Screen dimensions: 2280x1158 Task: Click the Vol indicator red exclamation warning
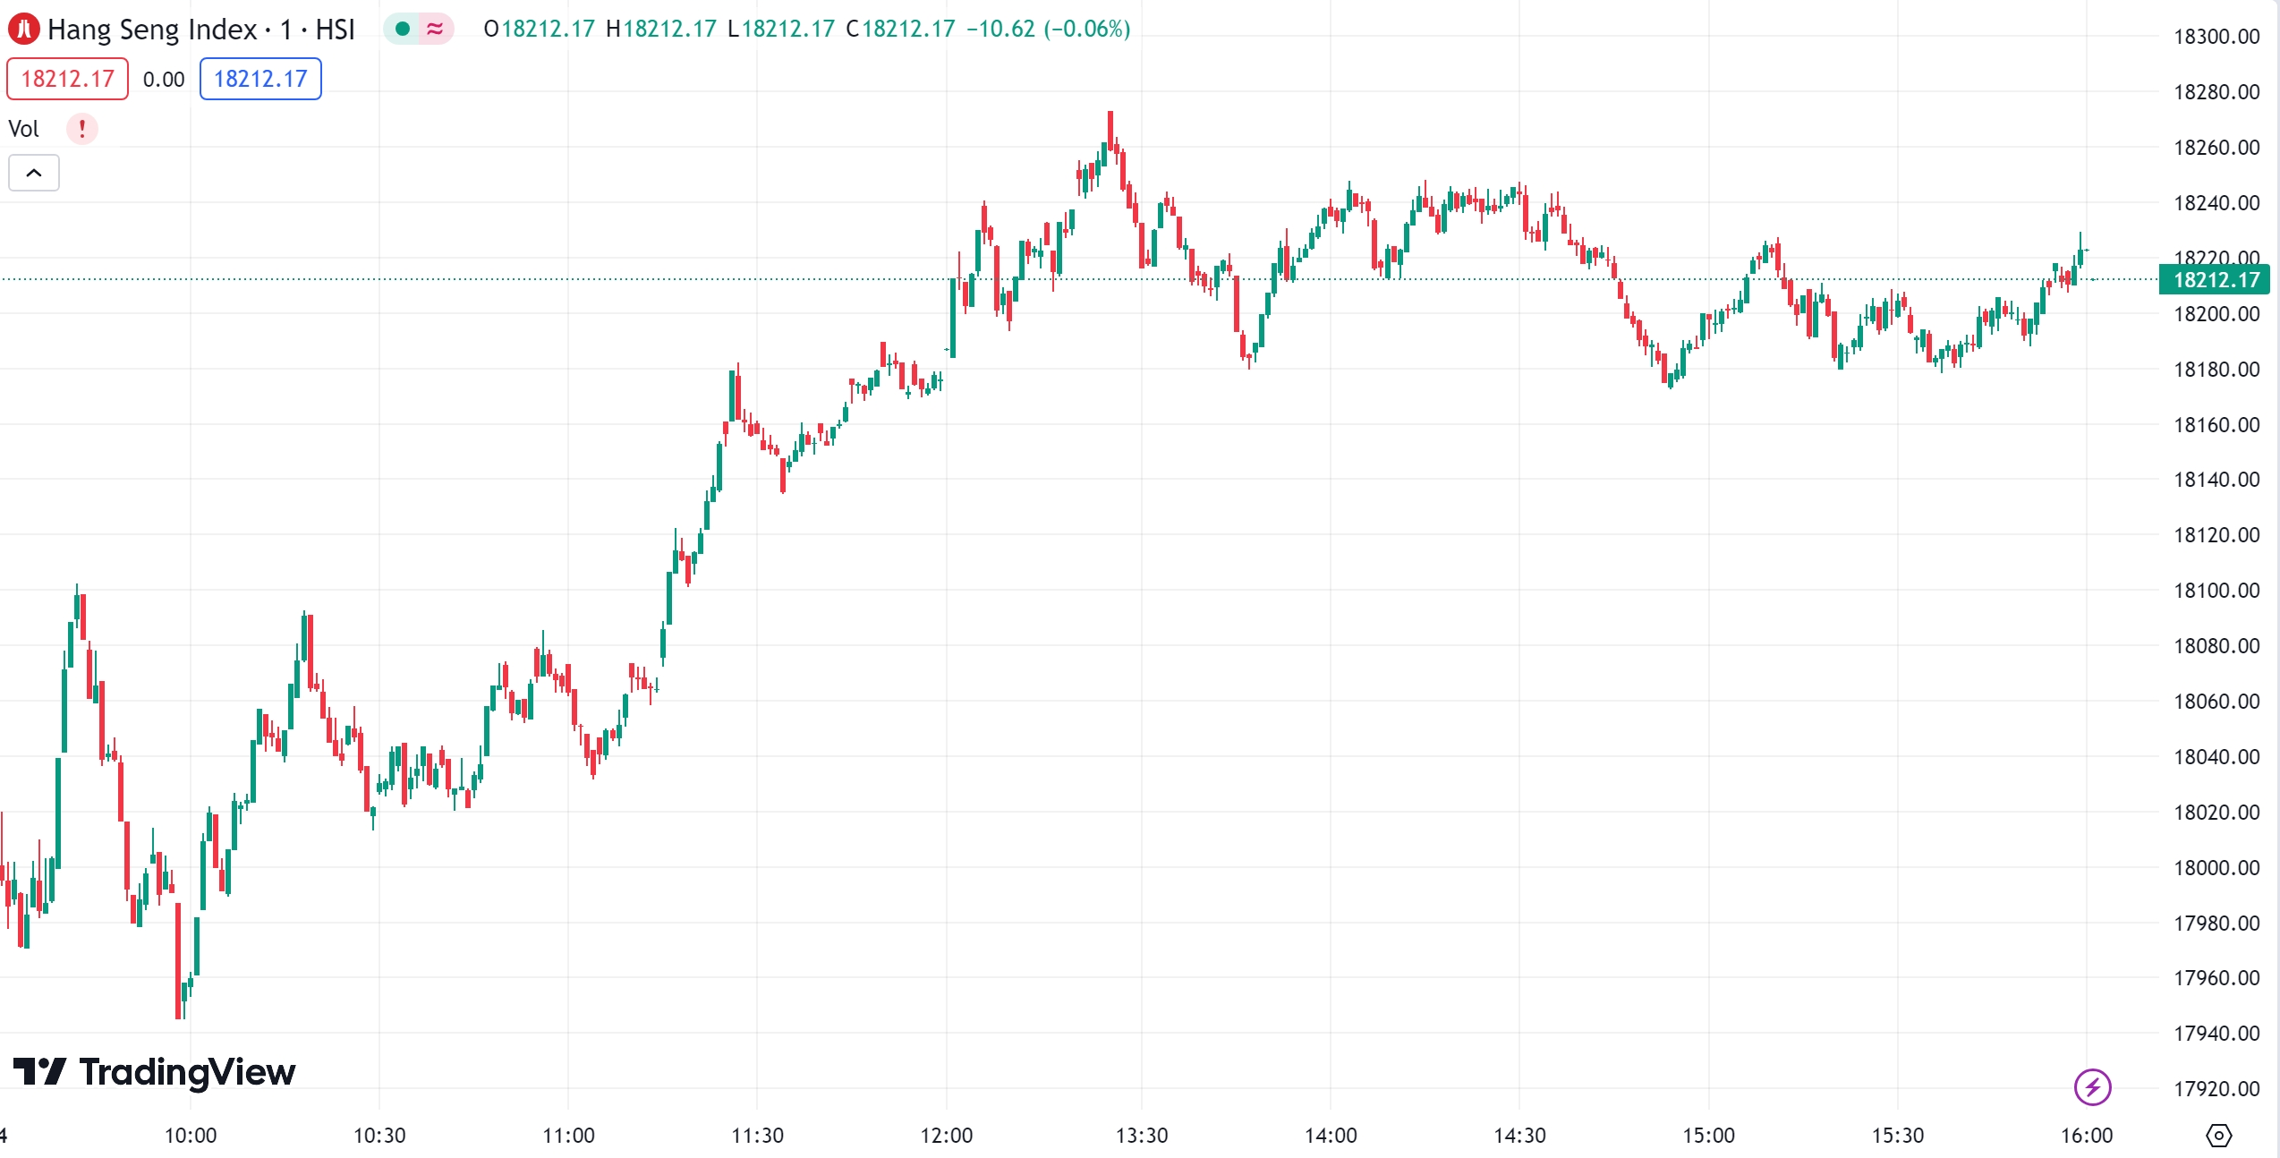(82, 129)
